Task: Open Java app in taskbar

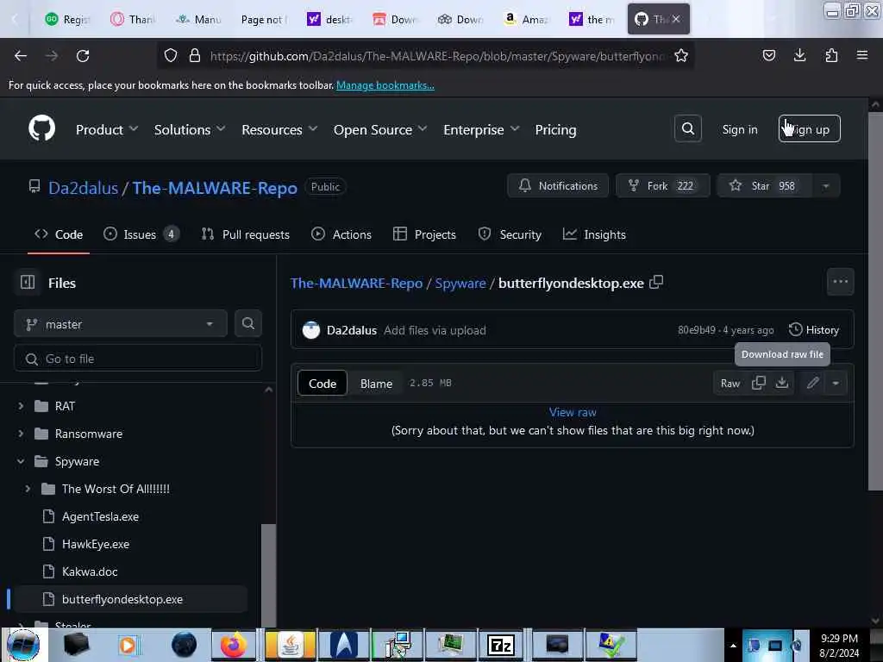Action: [x=290, y=645]
